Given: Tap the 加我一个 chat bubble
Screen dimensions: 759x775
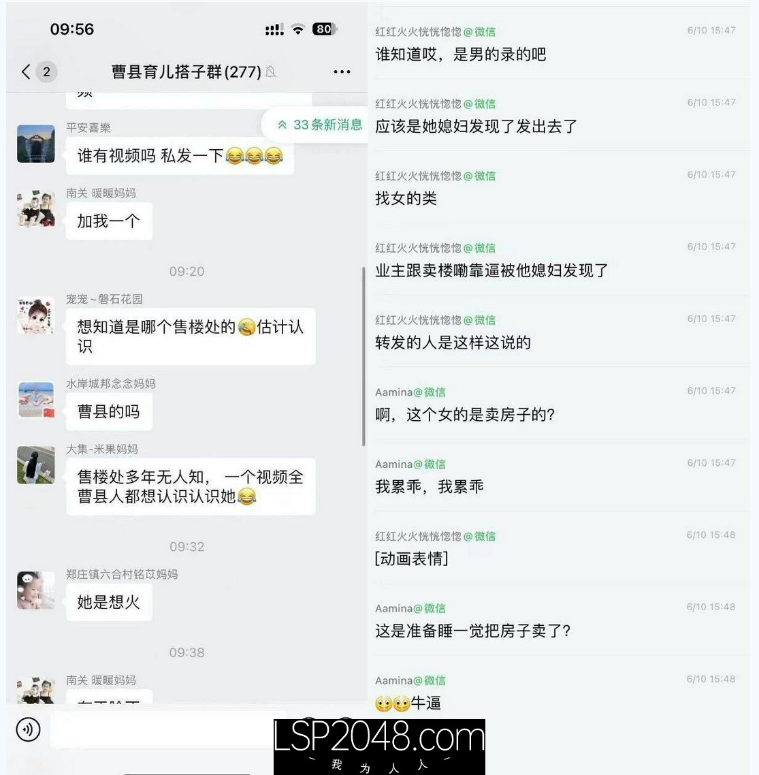Looking at the screenshot, I should [x=109, y=221].
